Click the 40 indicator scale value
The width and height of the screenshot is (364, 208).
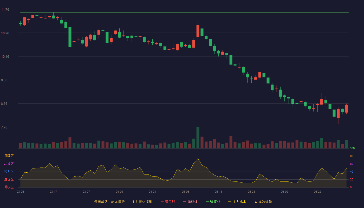coord(352,172)
